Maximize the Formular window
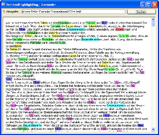Viewport: 159px width, 135px height. 149,4
